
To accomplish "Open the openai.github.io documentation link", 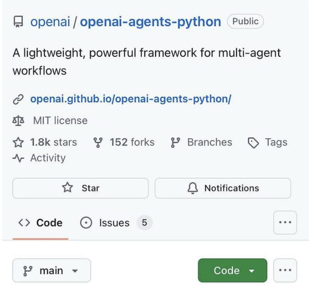I will coord(131,99).
